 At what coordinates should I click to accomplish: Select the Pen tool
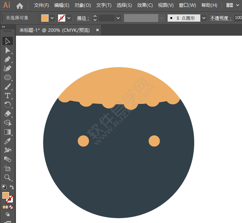coord(7,59)
